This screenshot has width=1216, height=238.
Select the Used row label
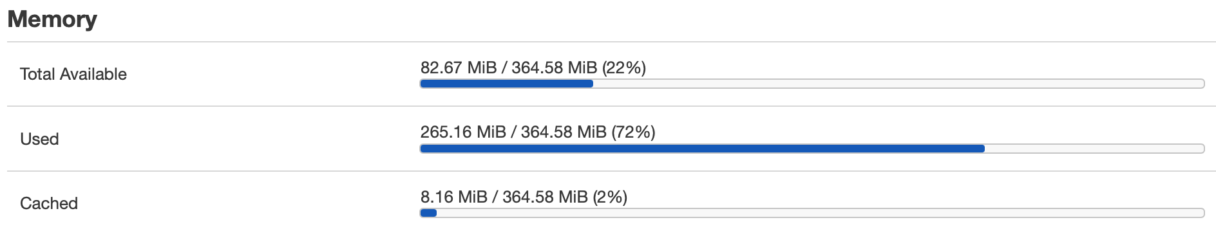tap(39, 139)
